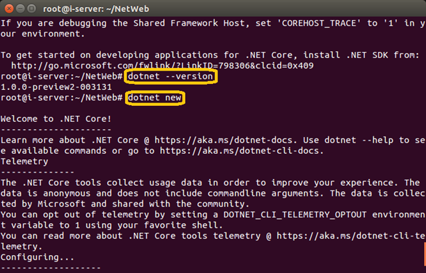Screen dimensions: 426x273
Task: Click the Configuring... status line
Action: (x=37, y=257)
